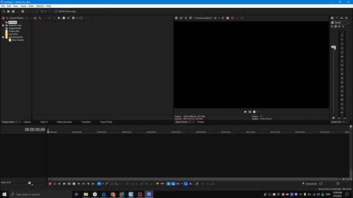
Task: Insert a marker with orange flag icon
Action: tap(157, 184)
